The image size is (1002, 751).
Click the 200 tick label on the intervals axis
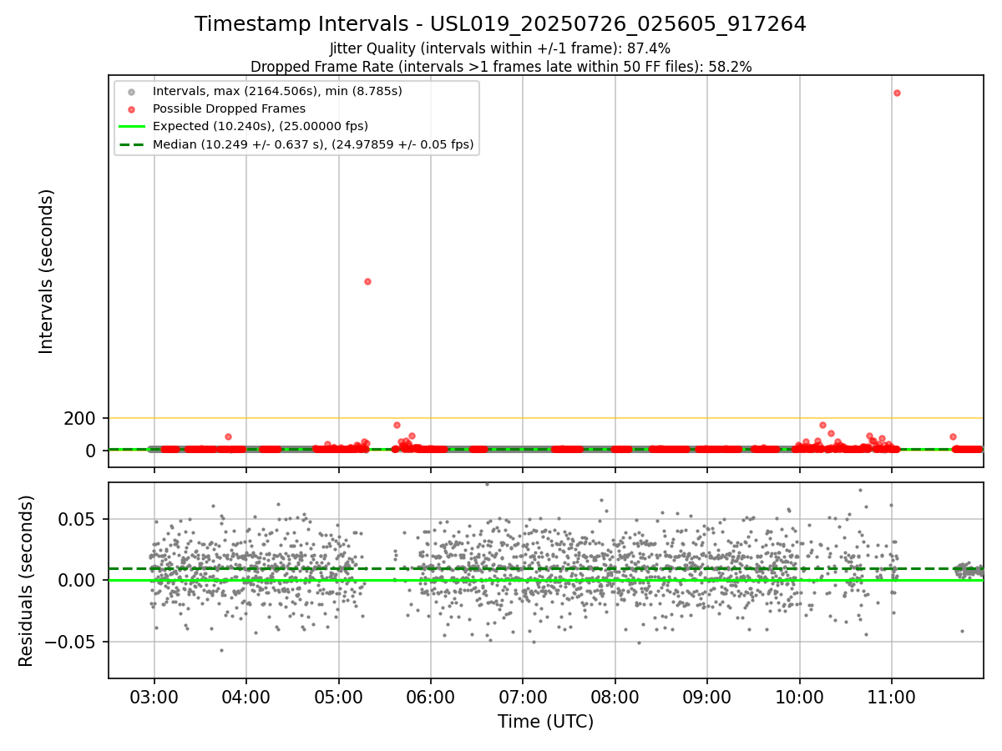[80, 418]
